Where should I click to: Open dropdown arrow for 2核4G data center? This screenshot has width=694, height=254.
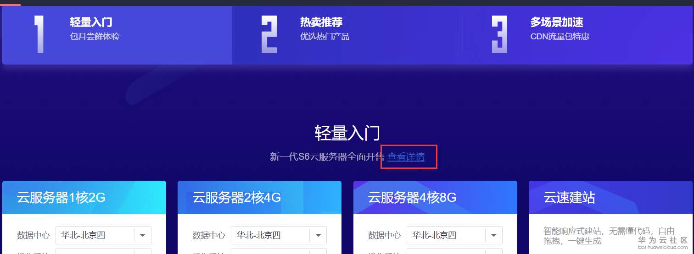[x=318, y=235]
